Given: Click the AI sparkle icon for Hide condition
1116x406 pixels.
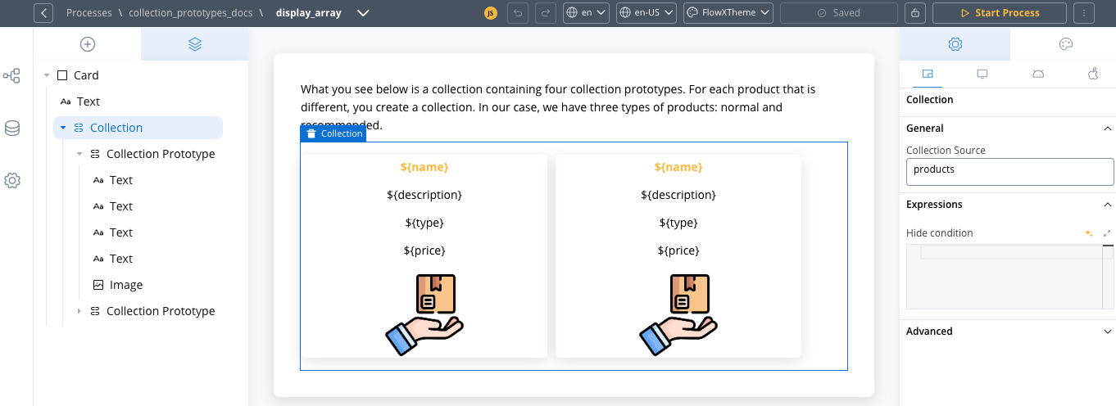Looking at the screenshot, I should pos(1089,233).
